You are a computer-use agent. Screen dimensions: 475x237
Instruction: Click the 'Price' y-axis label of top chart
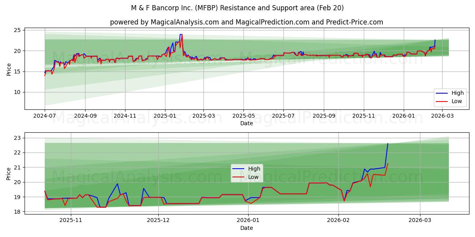coord(9,69)
